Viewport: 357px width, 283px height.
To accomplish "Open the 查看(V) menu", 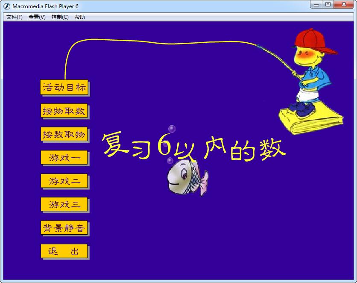I will pyautogui.click(x=37, y=17).
